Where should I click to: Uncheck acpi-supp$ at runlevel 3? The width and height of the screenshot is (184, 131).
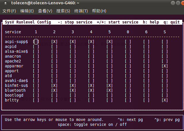click(x=73, y=42)
